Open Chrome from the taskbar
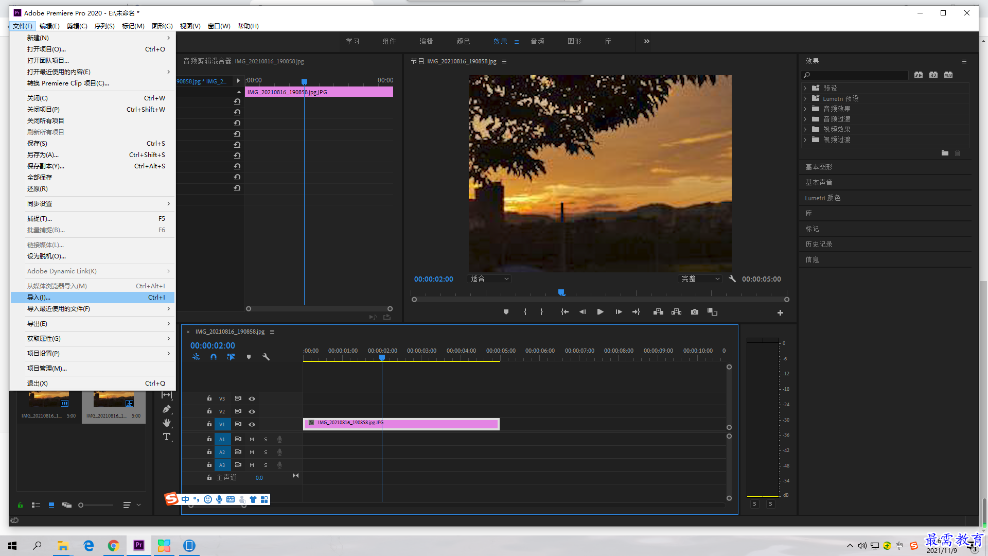Screen dimensions: 988x556 [113, 546]
